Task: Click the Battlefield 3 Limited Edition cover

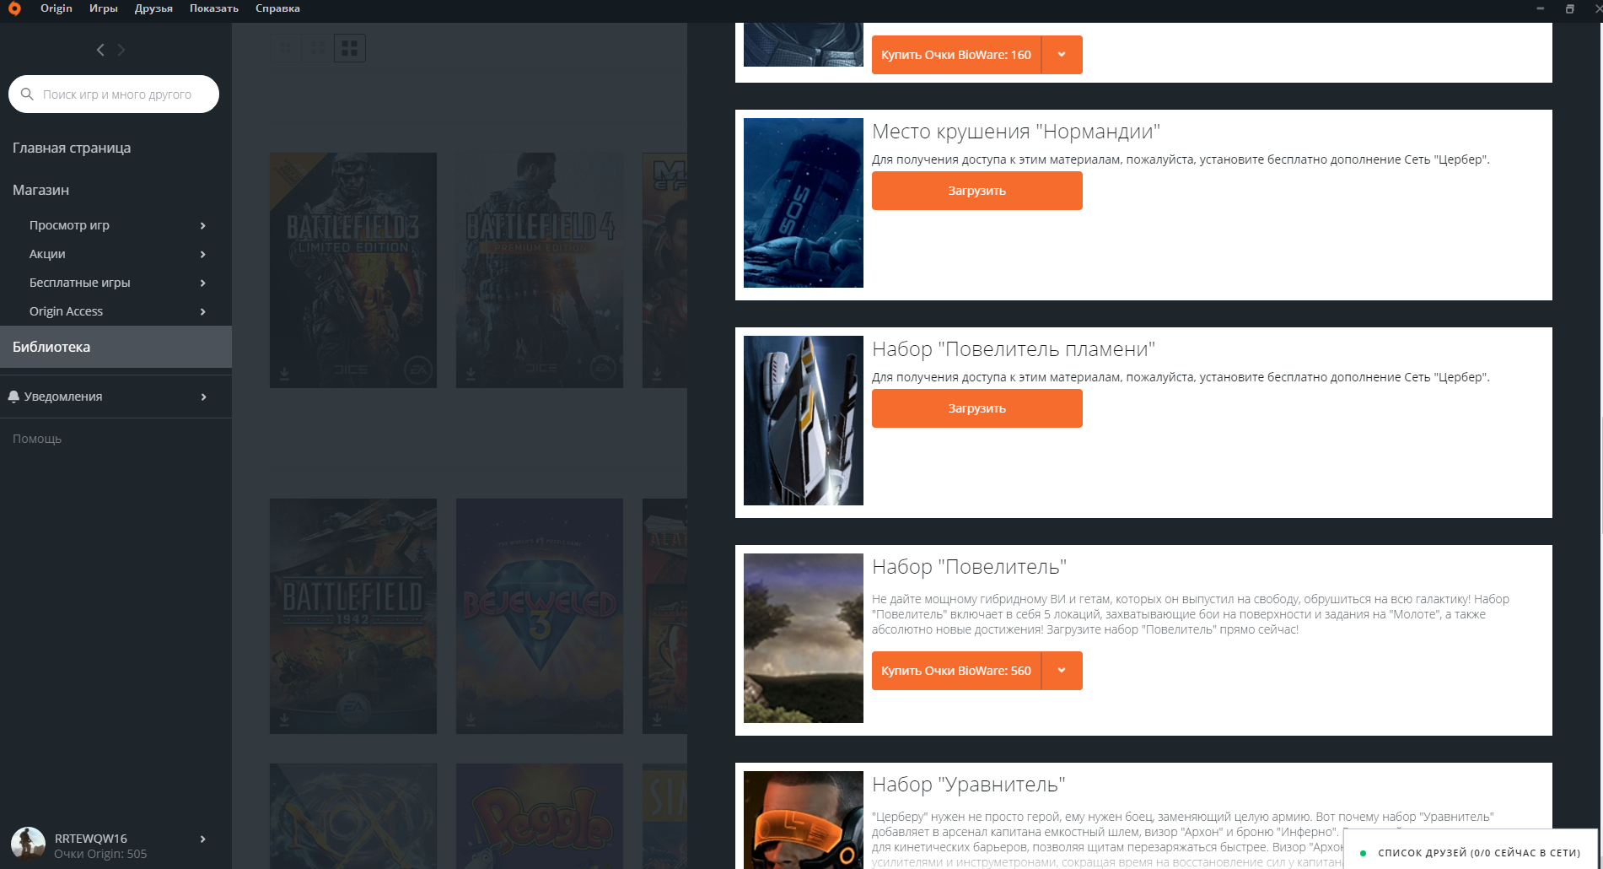Action: point(353,270)
